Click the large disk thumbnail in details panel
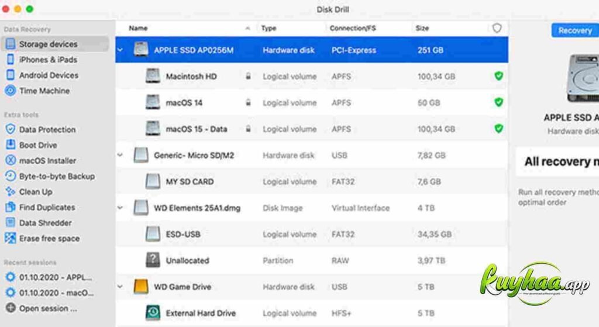 point(583,78)
